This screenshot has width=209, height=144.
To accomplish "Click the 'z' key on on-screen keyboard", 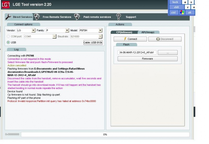I will (x=188, y=7).
